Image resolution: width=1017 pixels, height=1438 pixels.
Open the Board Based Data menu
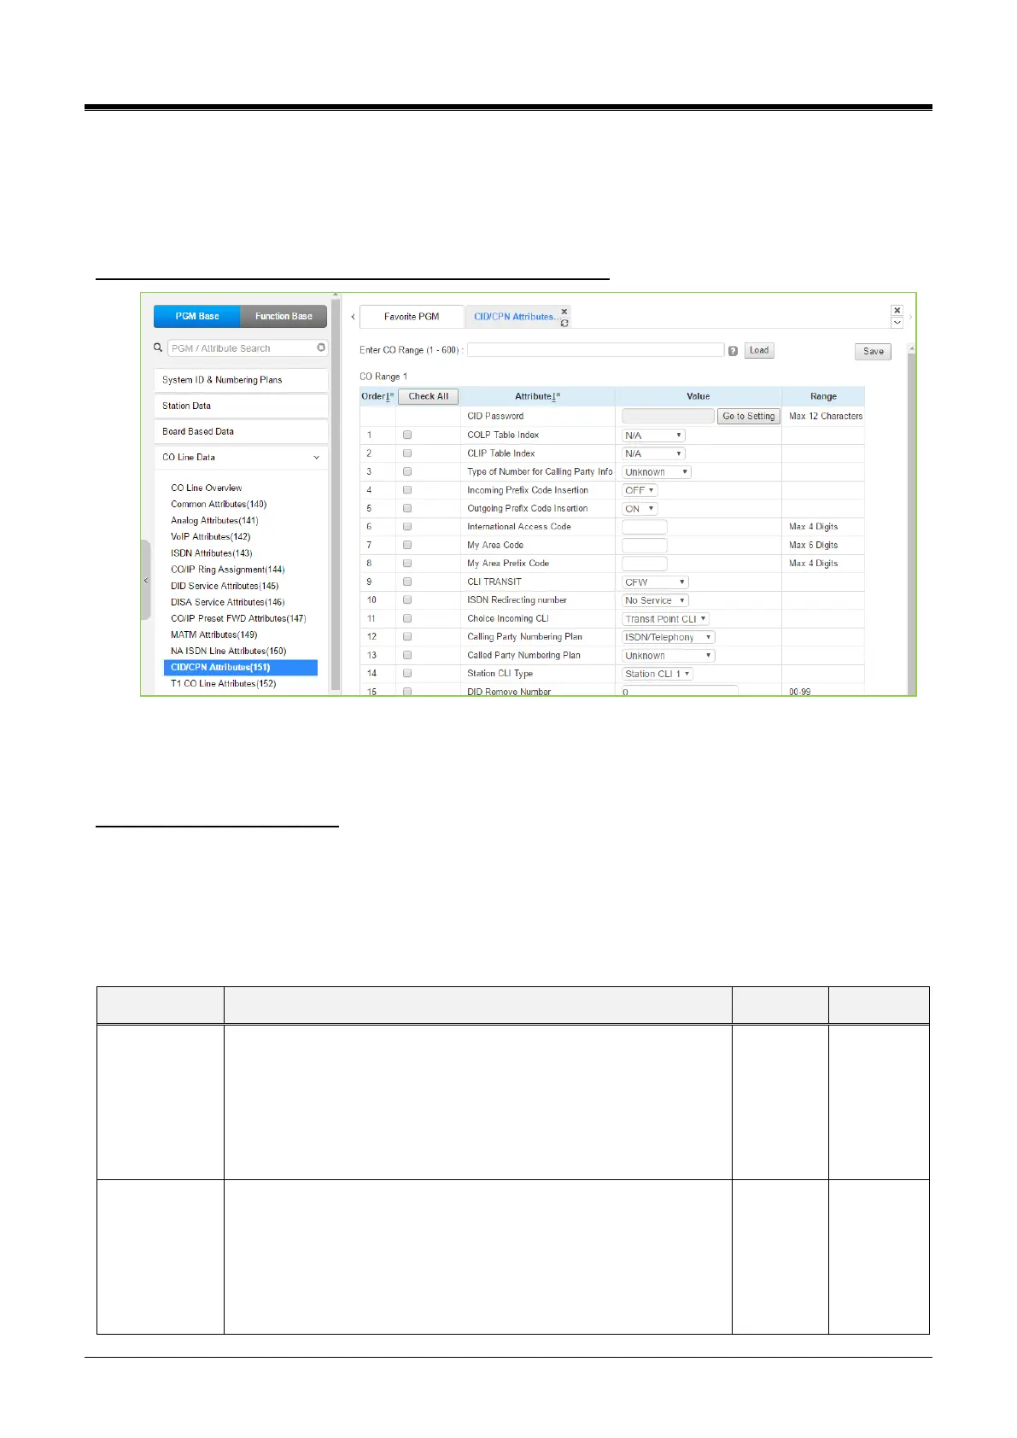tap(241, 431)
